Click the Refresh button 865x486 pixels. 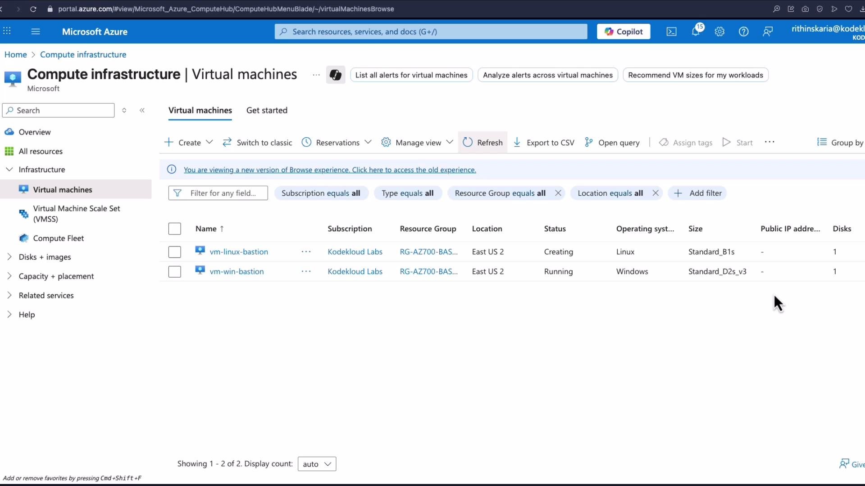[x=483, y=142]
